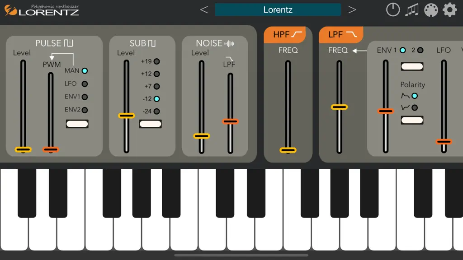Click the NOISE waveform icon
This screenshot has width=463, height=260.
click(229, 44)
